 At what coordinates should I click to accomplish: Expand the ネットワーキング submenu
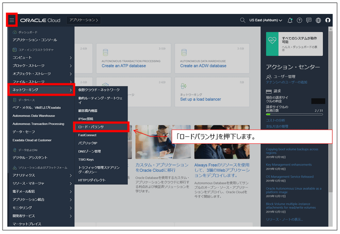pos(41,90)
